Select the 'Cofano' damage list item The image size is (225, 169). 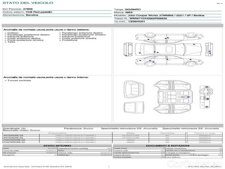(x=13, y=33)
